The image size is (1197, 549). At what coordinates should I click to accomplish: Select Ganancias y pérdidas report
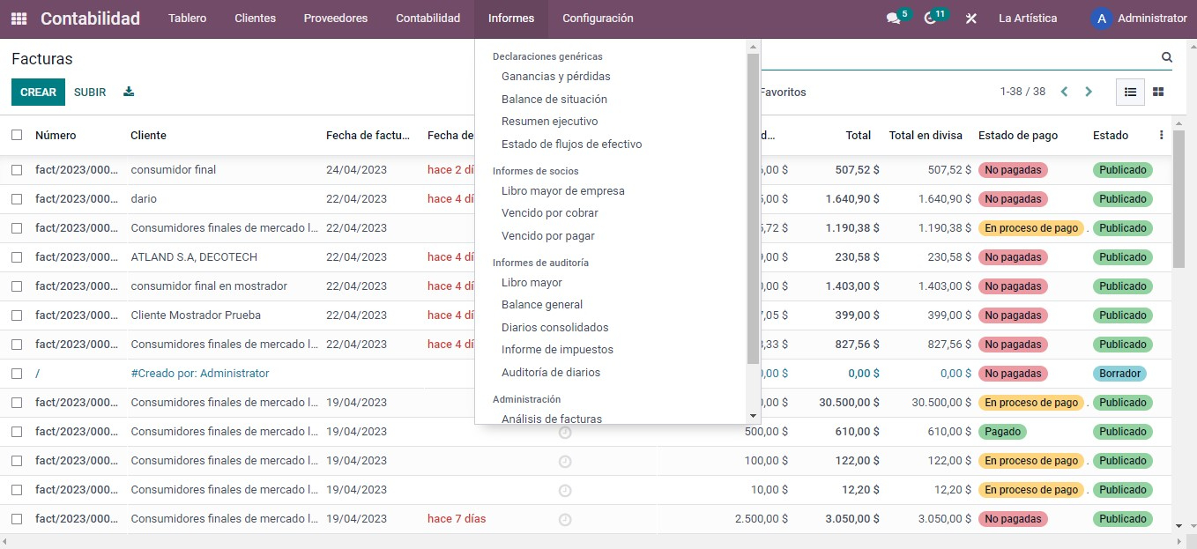point(555,77)
